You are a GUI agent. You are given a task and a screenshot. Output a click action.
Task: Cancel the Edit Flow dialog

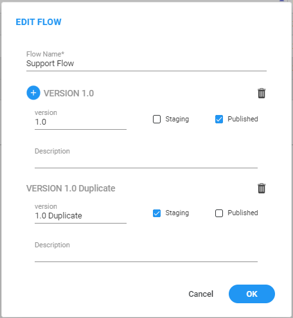click(201, 294)
